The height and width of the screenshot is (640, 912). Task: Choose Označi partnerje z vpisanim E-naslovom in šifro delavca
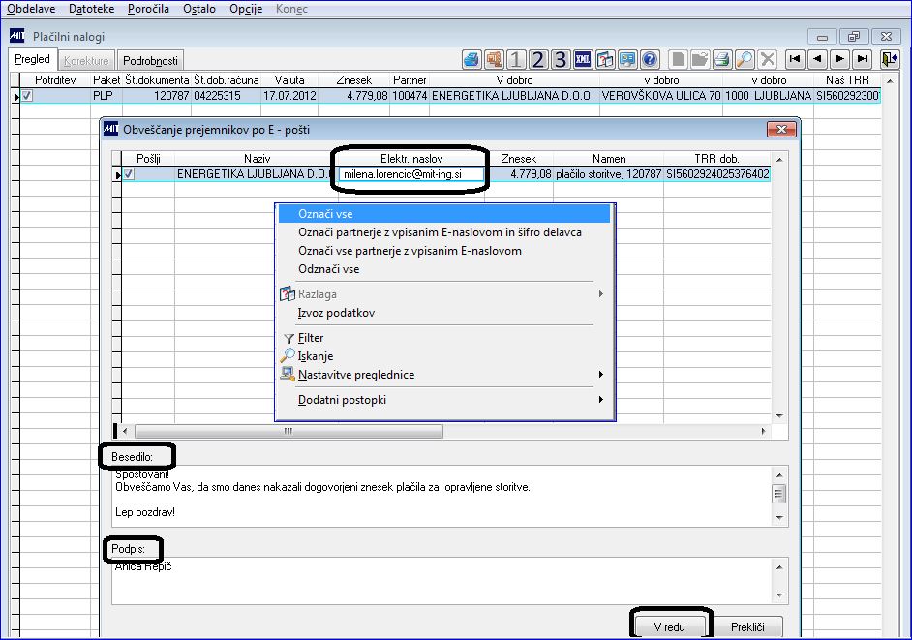pyautogui.click(x=444, y=232)
